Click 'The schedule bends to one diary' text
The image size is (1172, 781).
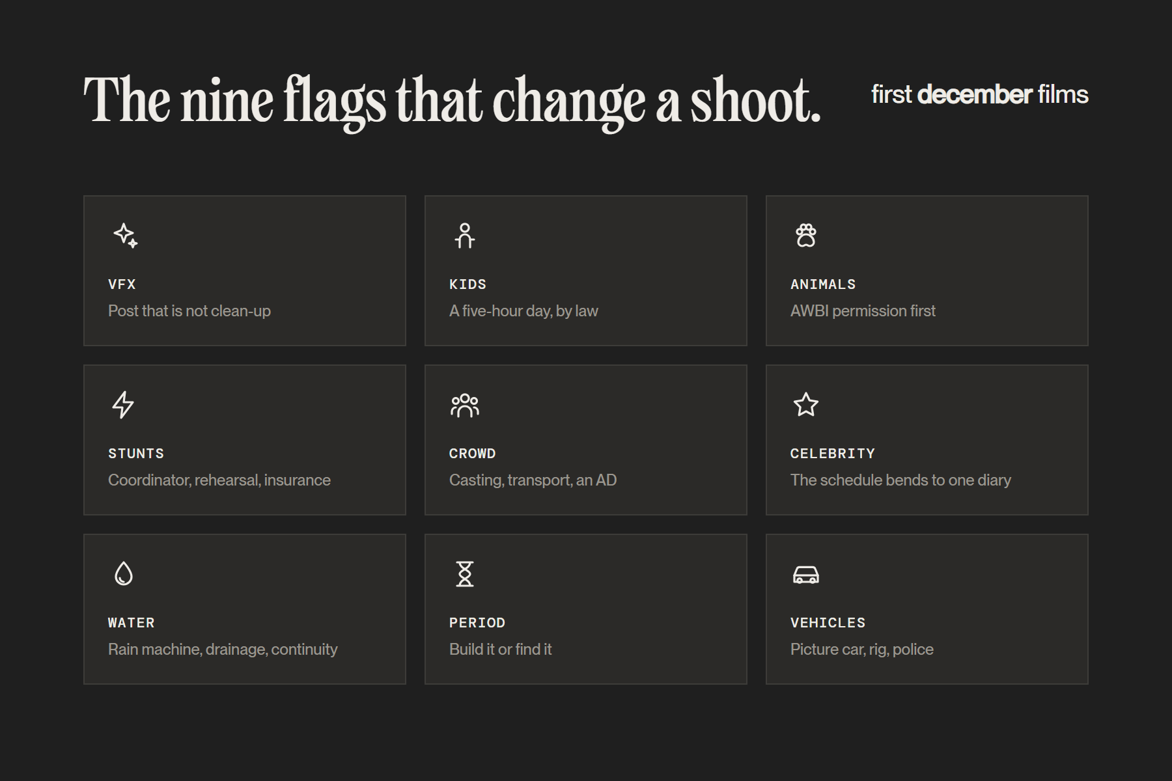(x=900, y=480)
